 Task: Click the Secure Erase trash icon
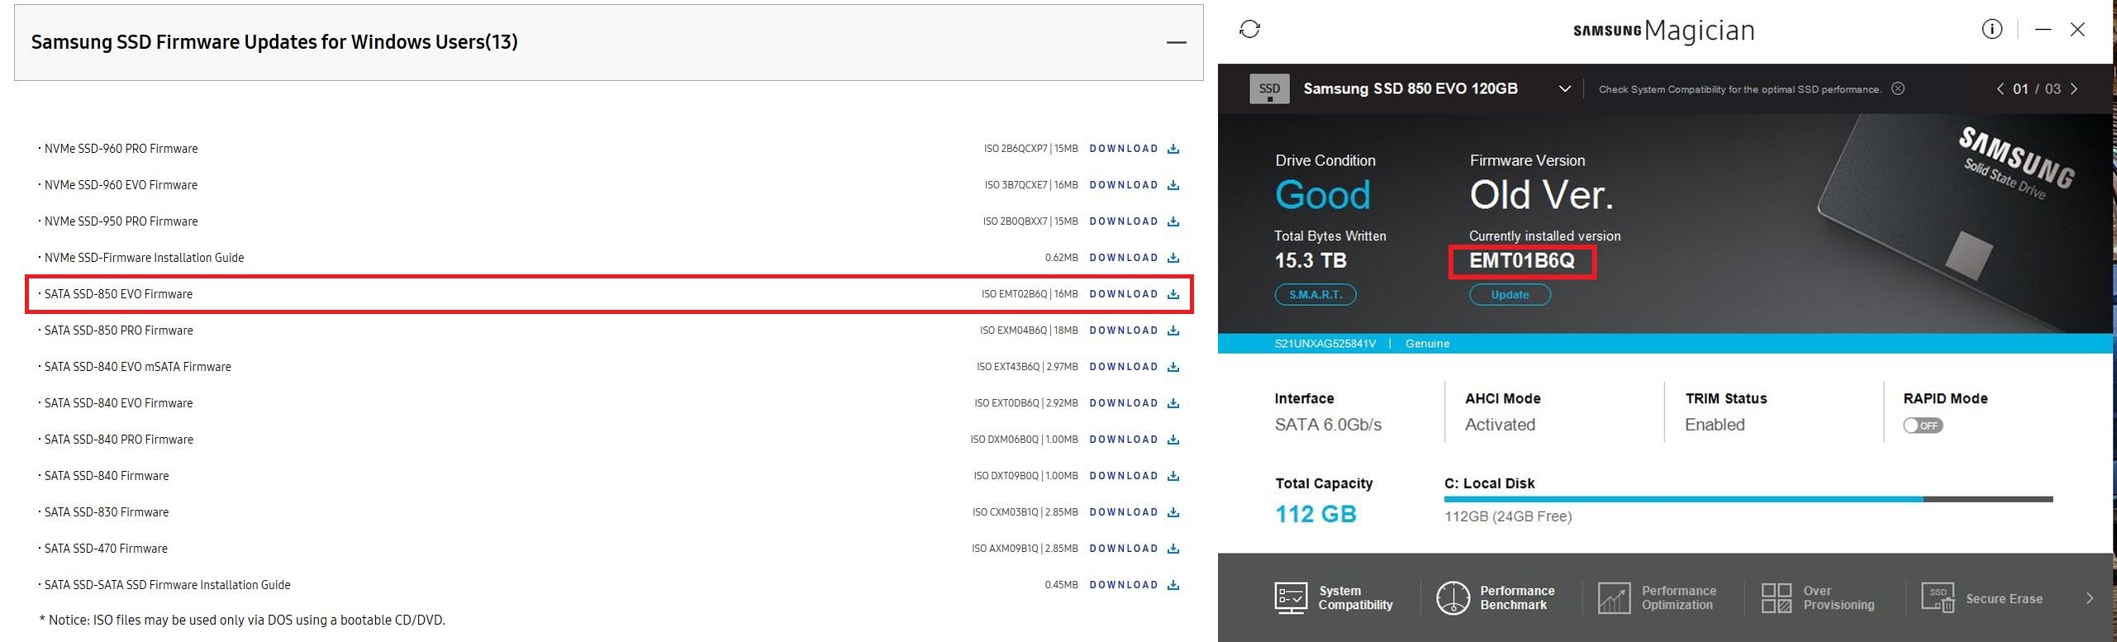tap(1938, 597)
